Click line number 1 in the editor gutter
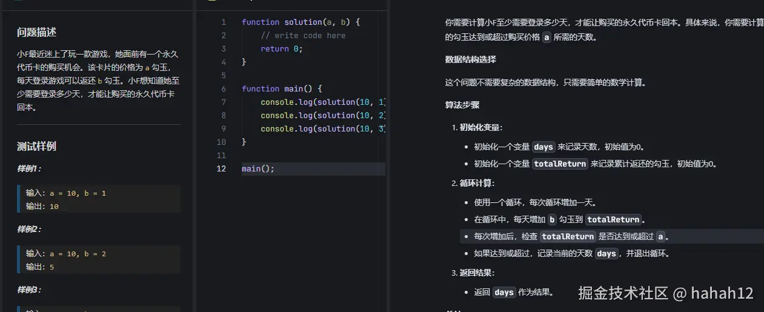This screenshot has width=764, height=312. coord(223,22)
